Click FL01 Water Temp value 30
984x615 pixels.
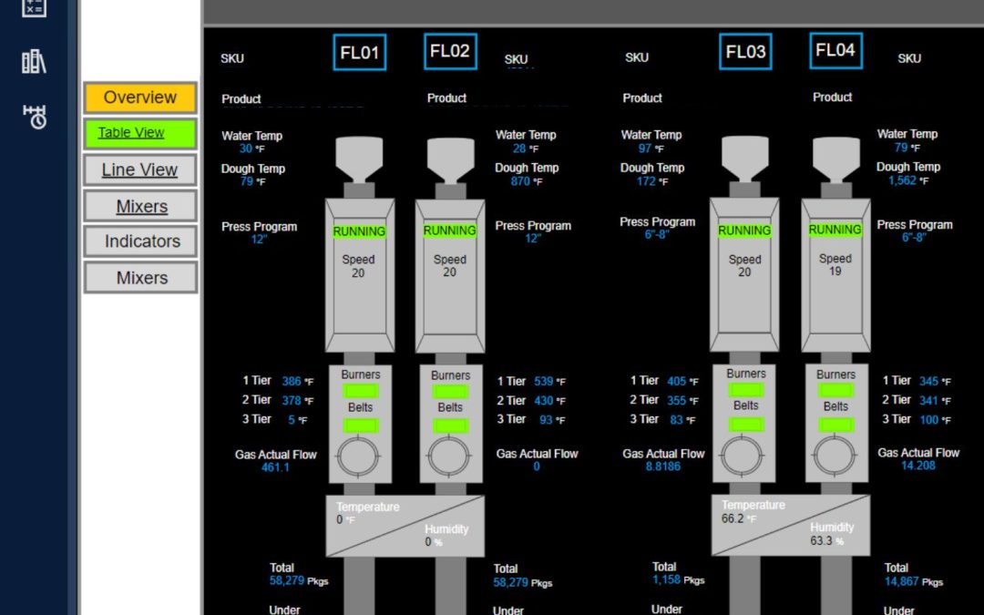(245, 149)
